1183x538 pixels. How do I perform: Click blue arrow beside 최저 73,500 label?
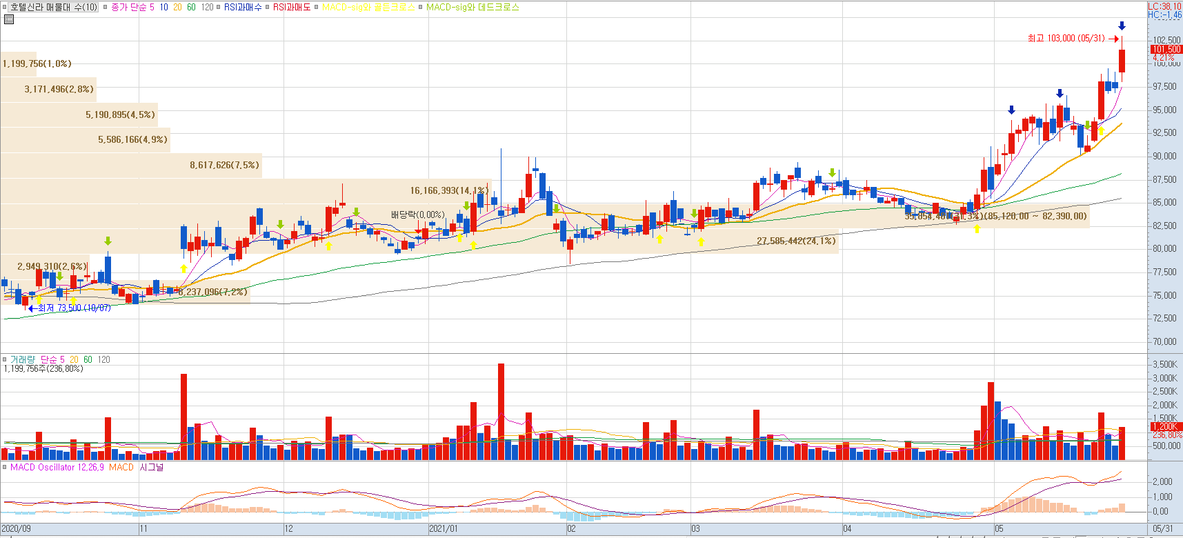pyautogui.click(x=32, y=308)
